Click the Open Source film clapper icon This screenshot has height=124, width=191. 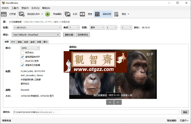(x=4, y=14)
